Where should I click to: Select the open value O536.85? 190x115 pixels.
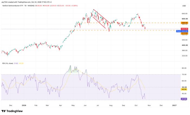(x=39, y=6)
